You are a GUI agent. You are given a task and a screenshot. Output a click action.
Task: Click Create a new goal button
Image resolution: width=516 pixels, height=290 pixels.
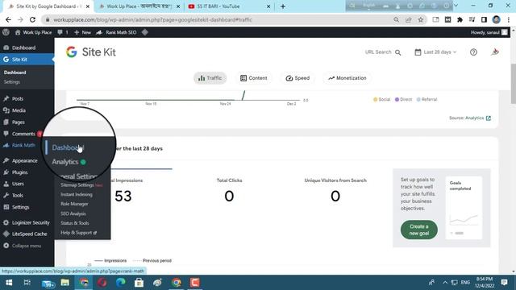coord(419,230)
